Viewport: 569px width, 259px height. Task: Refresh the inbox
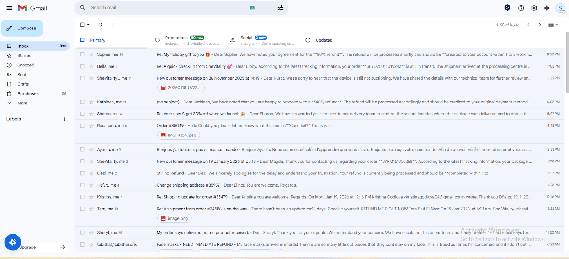(x=100, y=25)
